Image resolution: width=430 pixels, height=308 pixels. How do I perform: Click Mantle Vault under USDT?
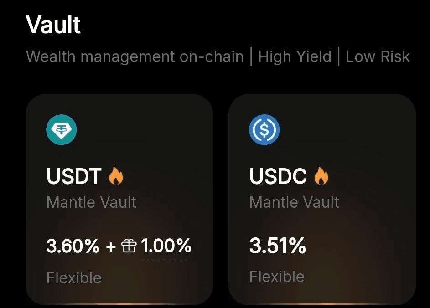click(91, 202)
